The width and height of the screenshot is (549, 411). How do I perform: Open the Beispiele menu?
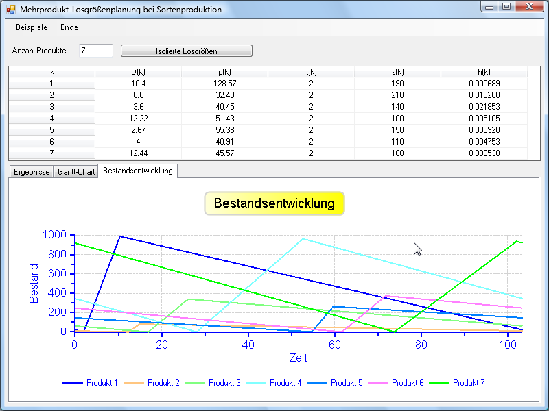(32, 27)
